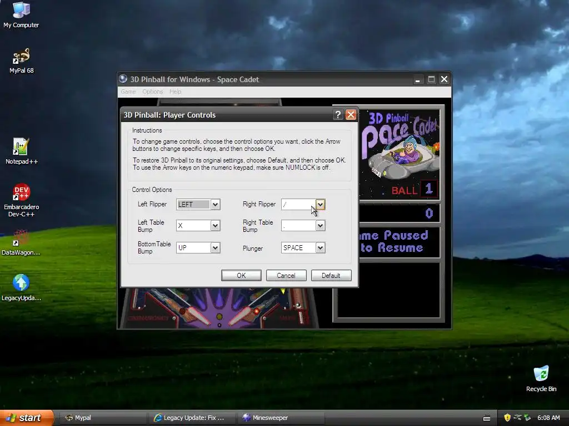The width and height of the screenshot is (569, 426).
Task: Click the Right Flipper slash value field
Action: [x=298, y=204]
